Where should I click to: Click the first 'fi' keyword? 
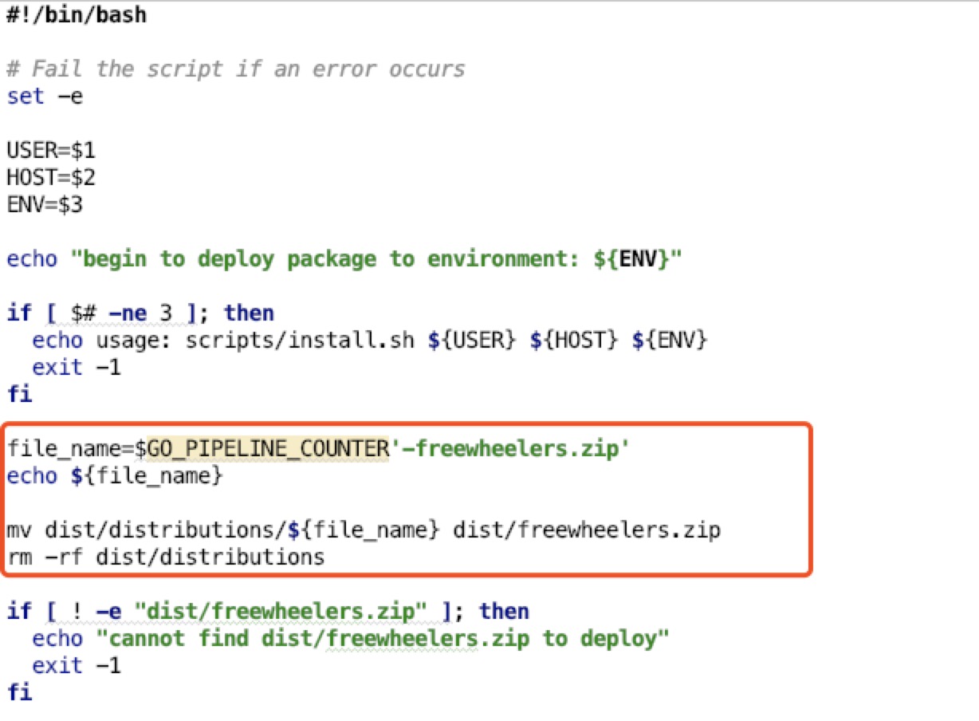tap(19, 395)
